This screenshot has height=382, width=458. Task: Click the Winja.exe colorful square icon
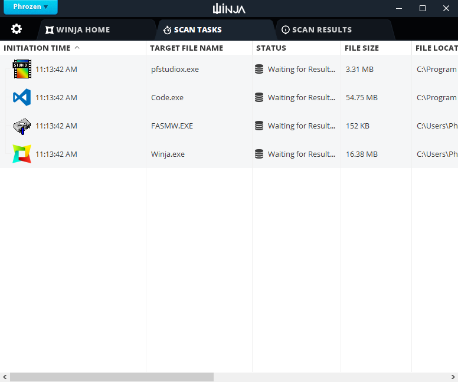pos(22,154)
